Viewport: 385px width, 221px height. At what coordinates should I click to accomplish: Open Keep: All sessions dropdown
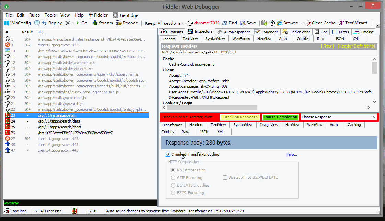(165, 23)
